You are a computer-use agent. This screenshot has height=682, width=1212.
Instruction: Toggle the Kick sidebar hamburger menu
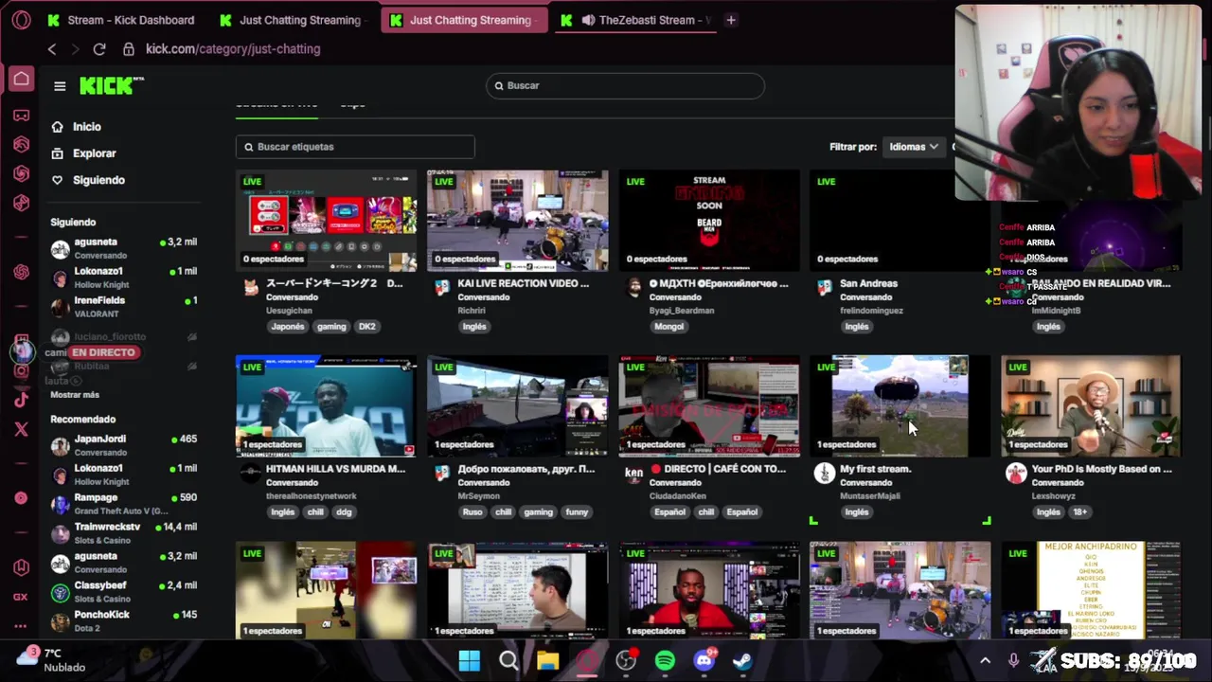(60, 86)
